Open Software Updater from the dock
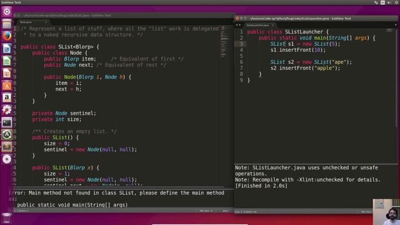The height and width of the screenshot is (225, 400). 7,134
